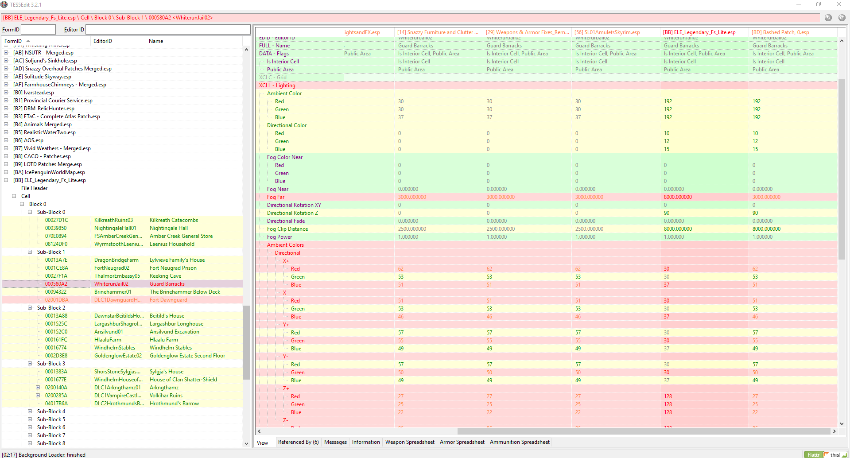
Task: Select the 02001DBA Fort Dawnguard record
Action: 122,300
